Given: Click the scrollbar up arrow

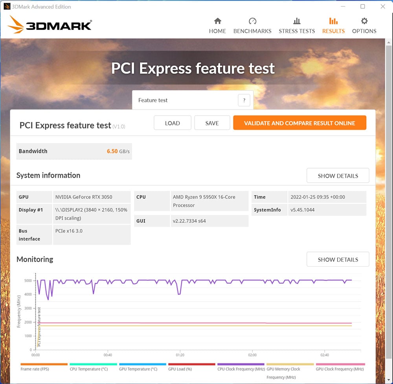Looking at the screenshot, I should (x=389, y=42).
